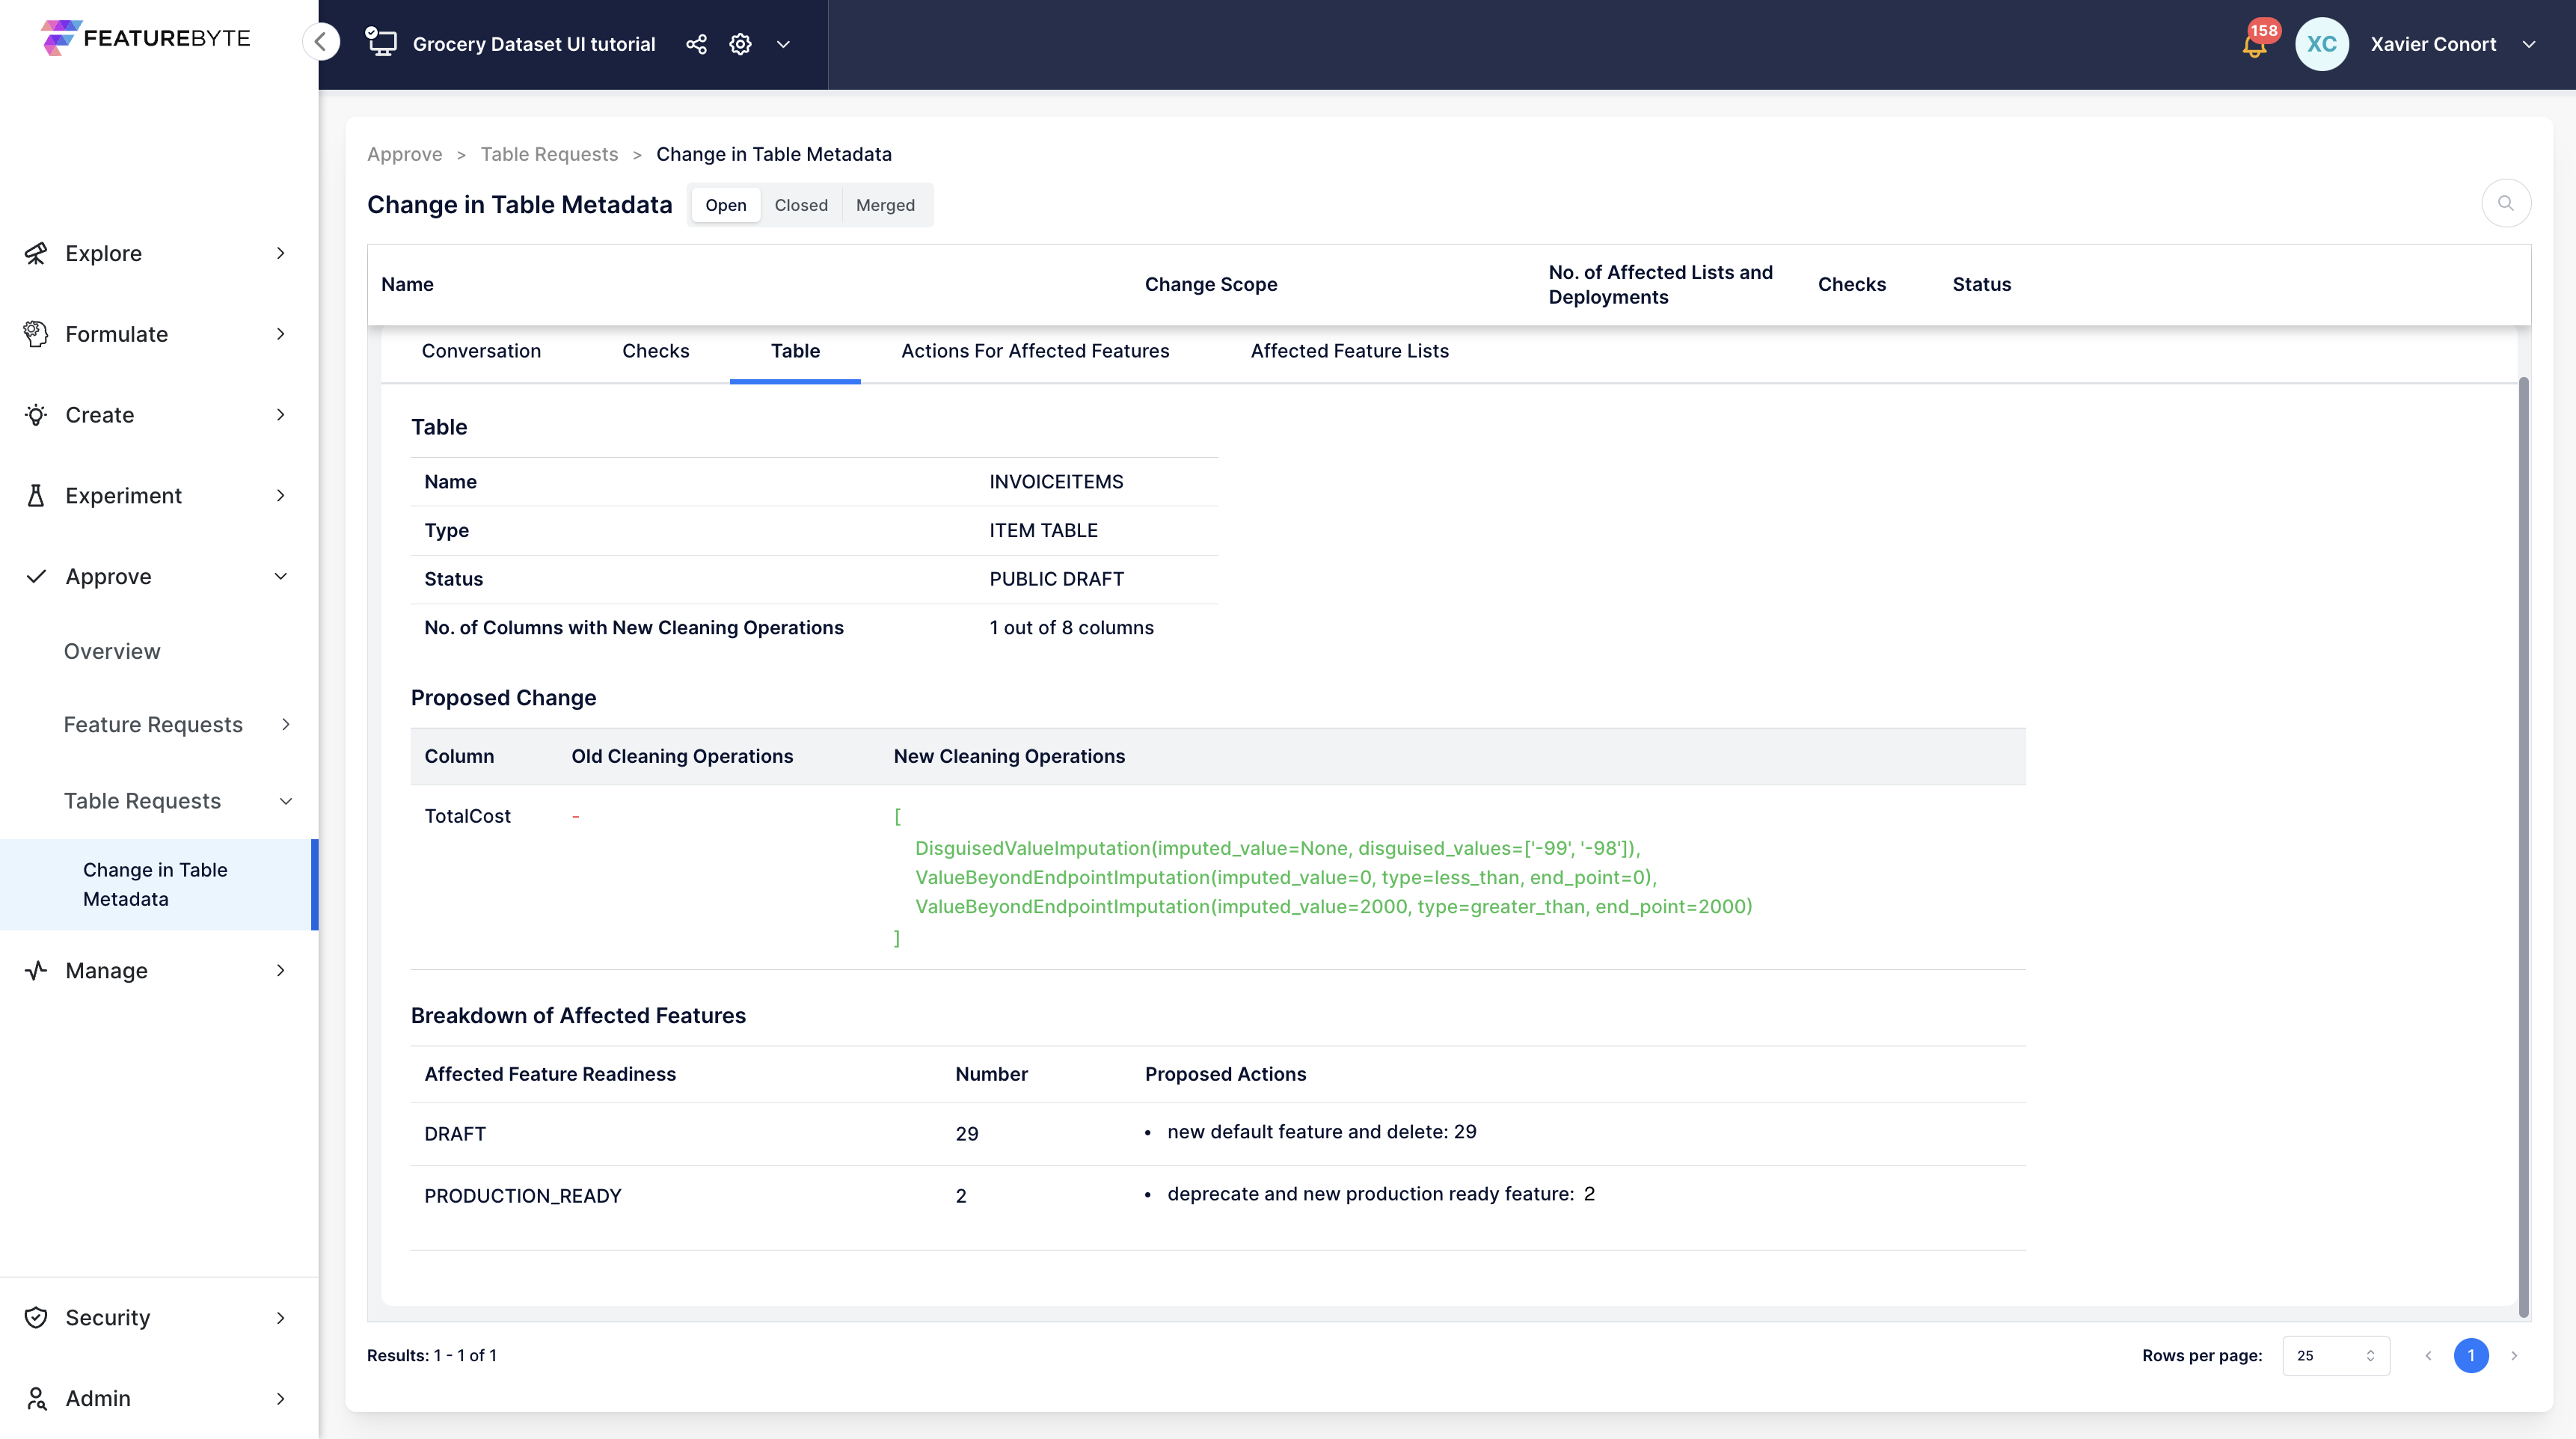The width and height of the screenshot is (2576, 1439).
Task: Expand catalog dropdown chevron in header
Action: 784,44
